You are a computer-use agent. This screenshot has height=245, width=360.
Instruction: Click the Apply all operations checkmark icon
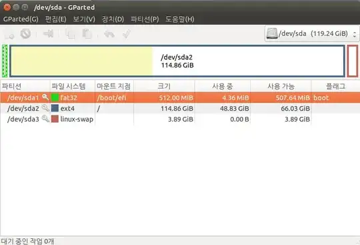[x=127, y=34]
